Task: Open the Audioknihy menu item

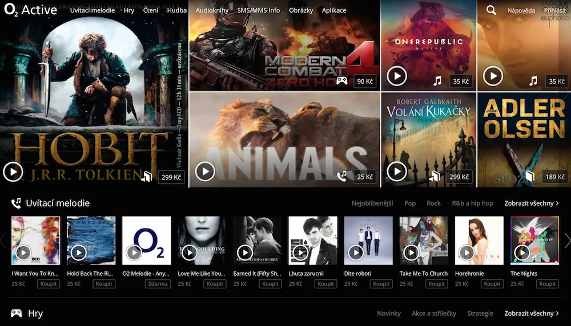Action: 212,10
